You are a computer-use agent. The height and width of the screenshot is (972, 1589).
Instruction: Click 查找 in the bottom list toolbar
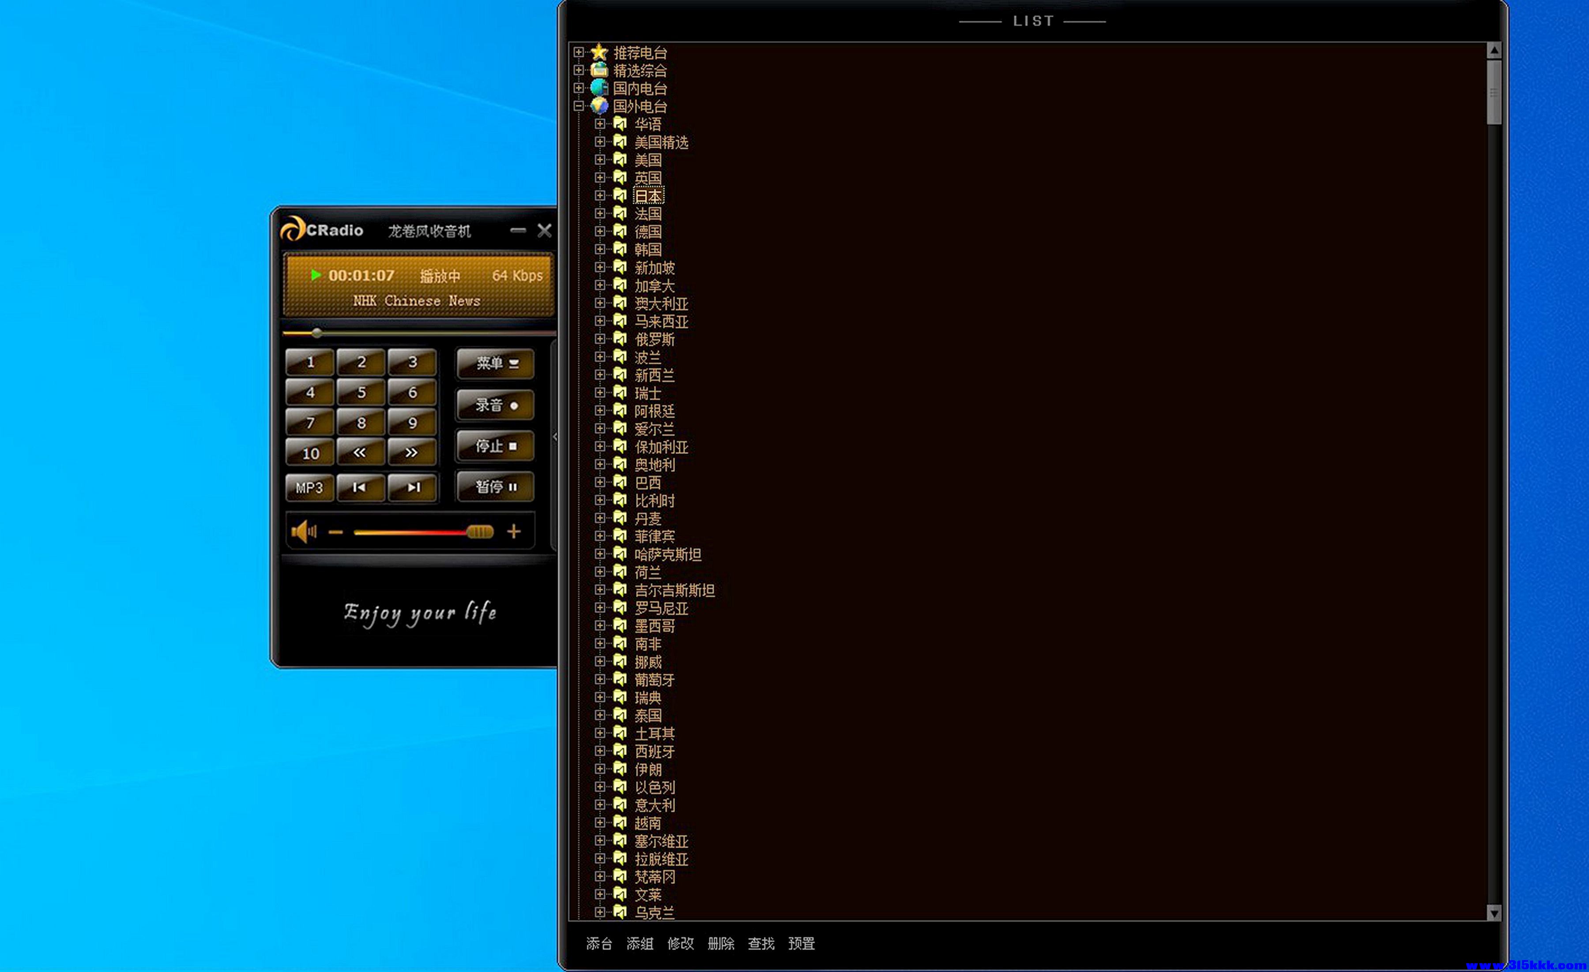pos(761,944)
